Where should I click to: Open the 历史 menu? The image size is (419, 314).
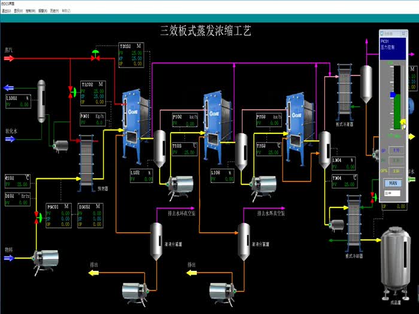click(x=54, y=11)
